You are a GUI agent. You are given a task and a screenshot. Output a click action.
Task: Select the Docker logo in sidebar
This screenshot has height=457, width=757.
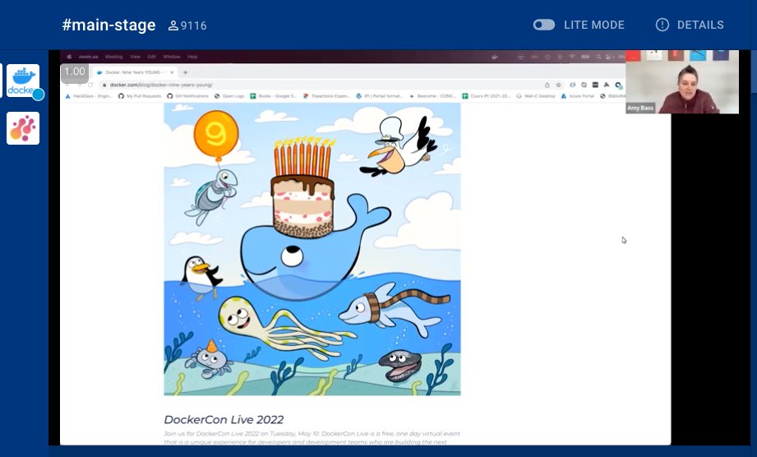(23, 81)
